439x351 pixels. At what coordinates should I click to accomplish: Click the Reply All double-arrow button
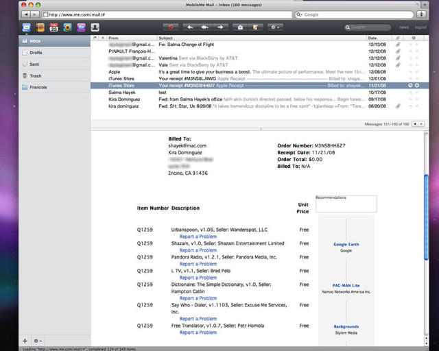point(205,27)
